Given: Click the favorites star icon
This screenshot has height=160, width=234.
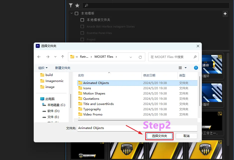Looking at the screenshot, I should (77, 5).
